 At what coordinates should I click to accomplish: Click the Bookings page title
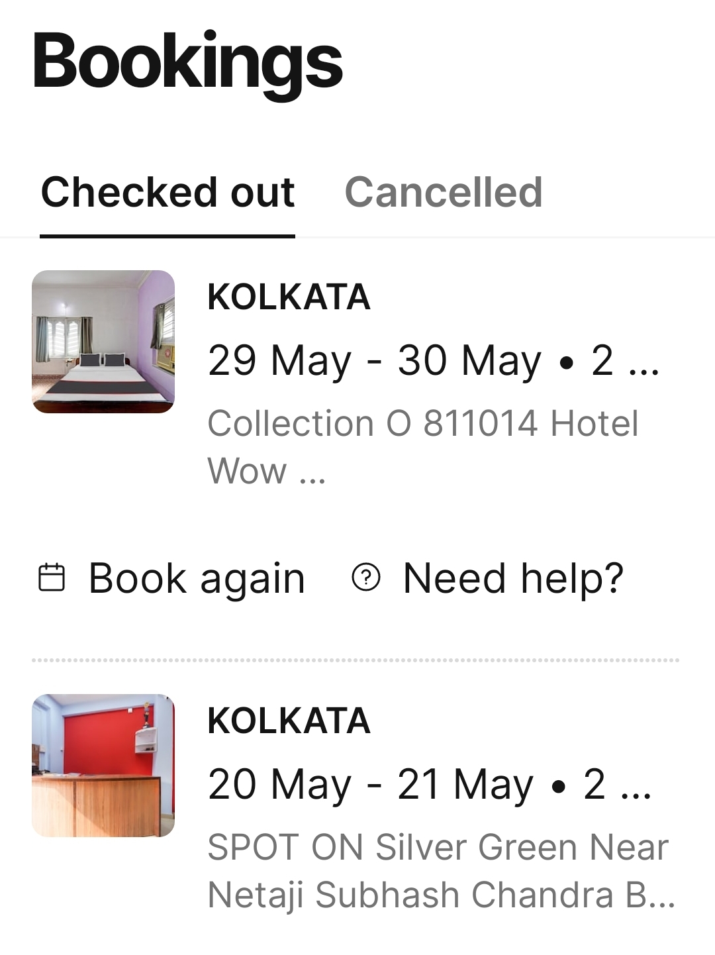(x=187, y=62)
